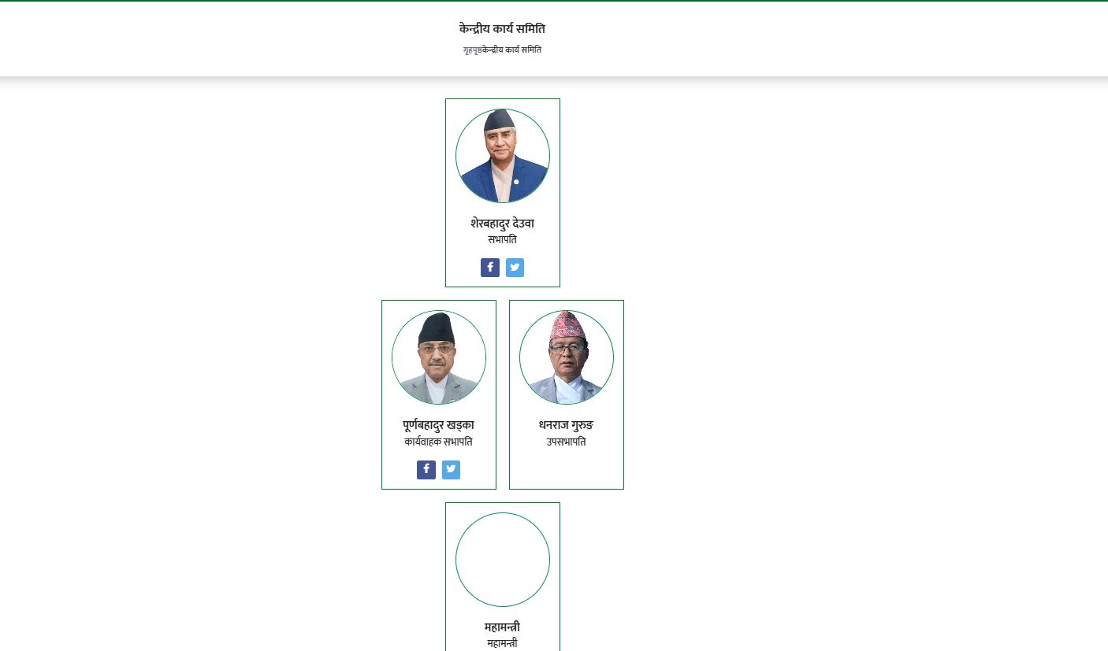Click Dhanraj Gurung's name
Screen dimensions: 1108x651
tap(566, 425)
